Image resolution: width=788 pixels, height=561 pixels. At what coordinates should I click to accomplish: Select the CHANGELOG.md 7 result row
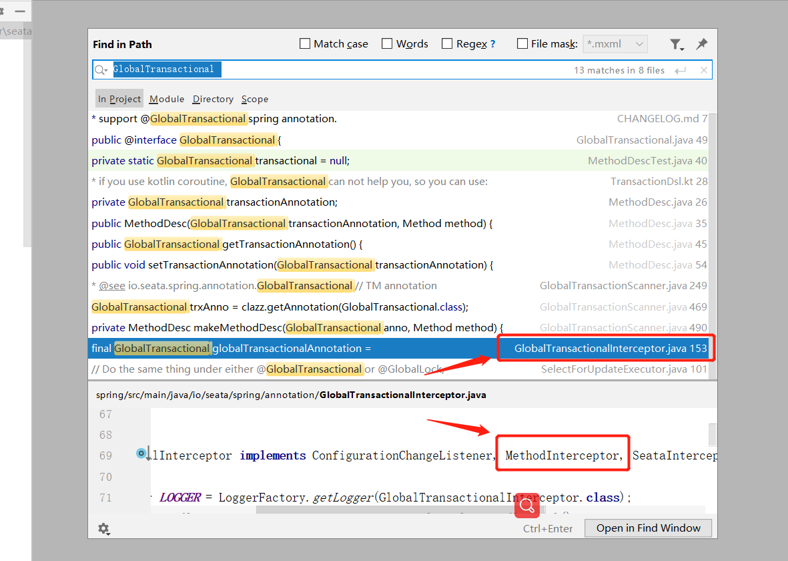398,119
